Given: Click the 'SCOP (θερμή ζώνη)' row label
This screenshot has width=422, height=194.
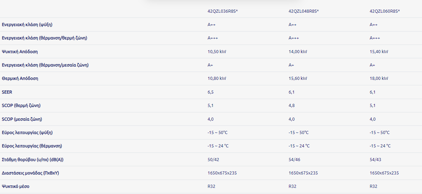Looking at the screenshot, I should [x=23, y=106].
